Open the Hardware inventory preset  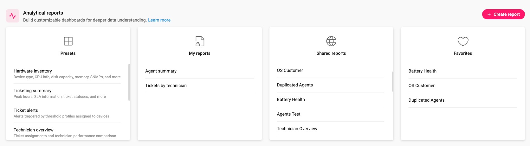(x=33, y=71)
